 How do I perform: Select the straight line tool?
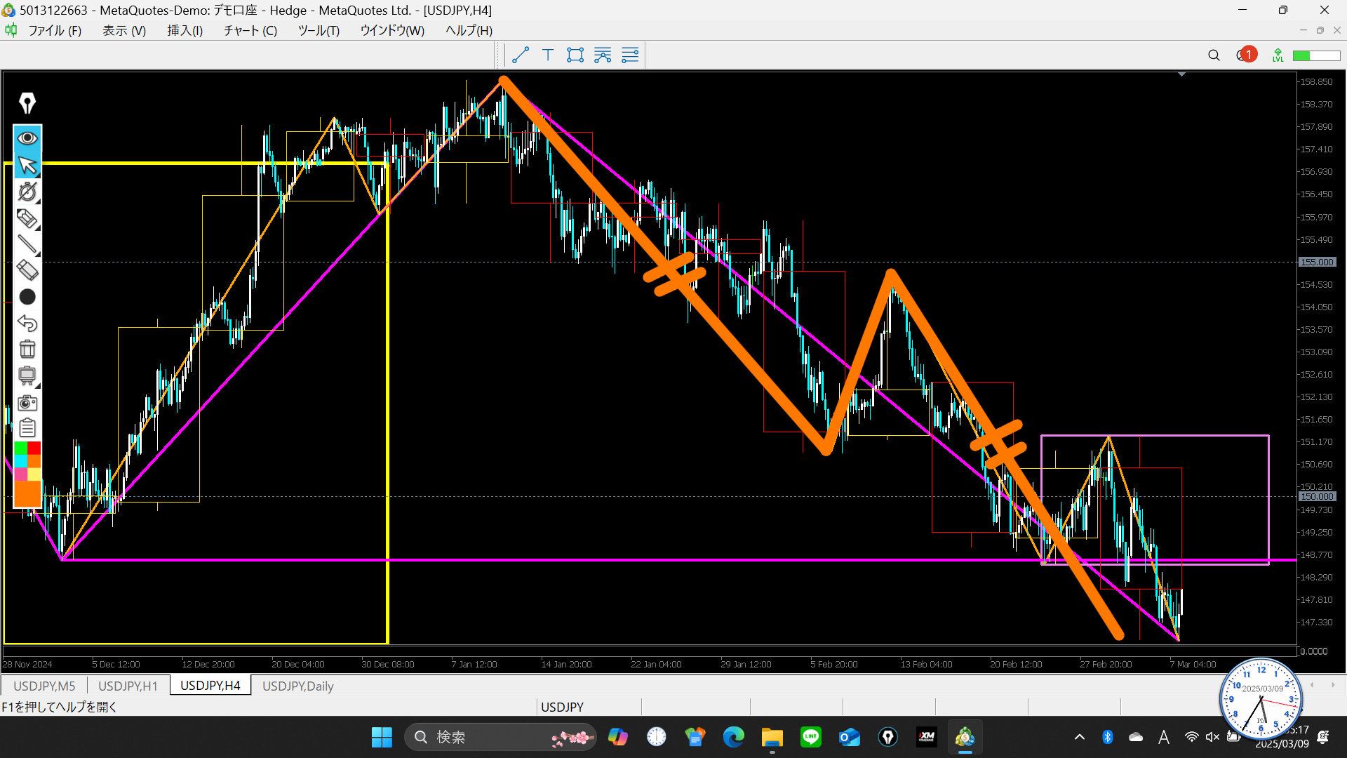click(27, 244)
